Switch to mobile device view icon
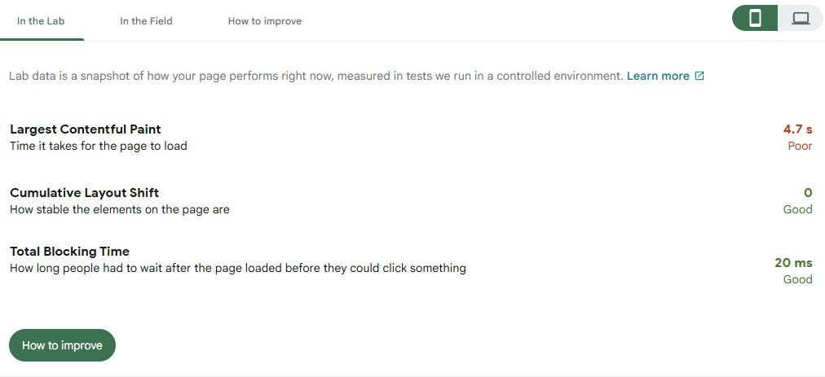 coord(755,19)
